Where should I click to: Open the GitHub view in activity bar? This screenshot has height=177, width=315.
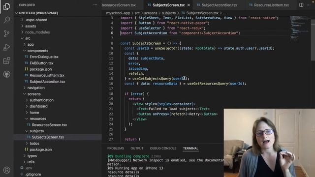[x=6, y=74]
